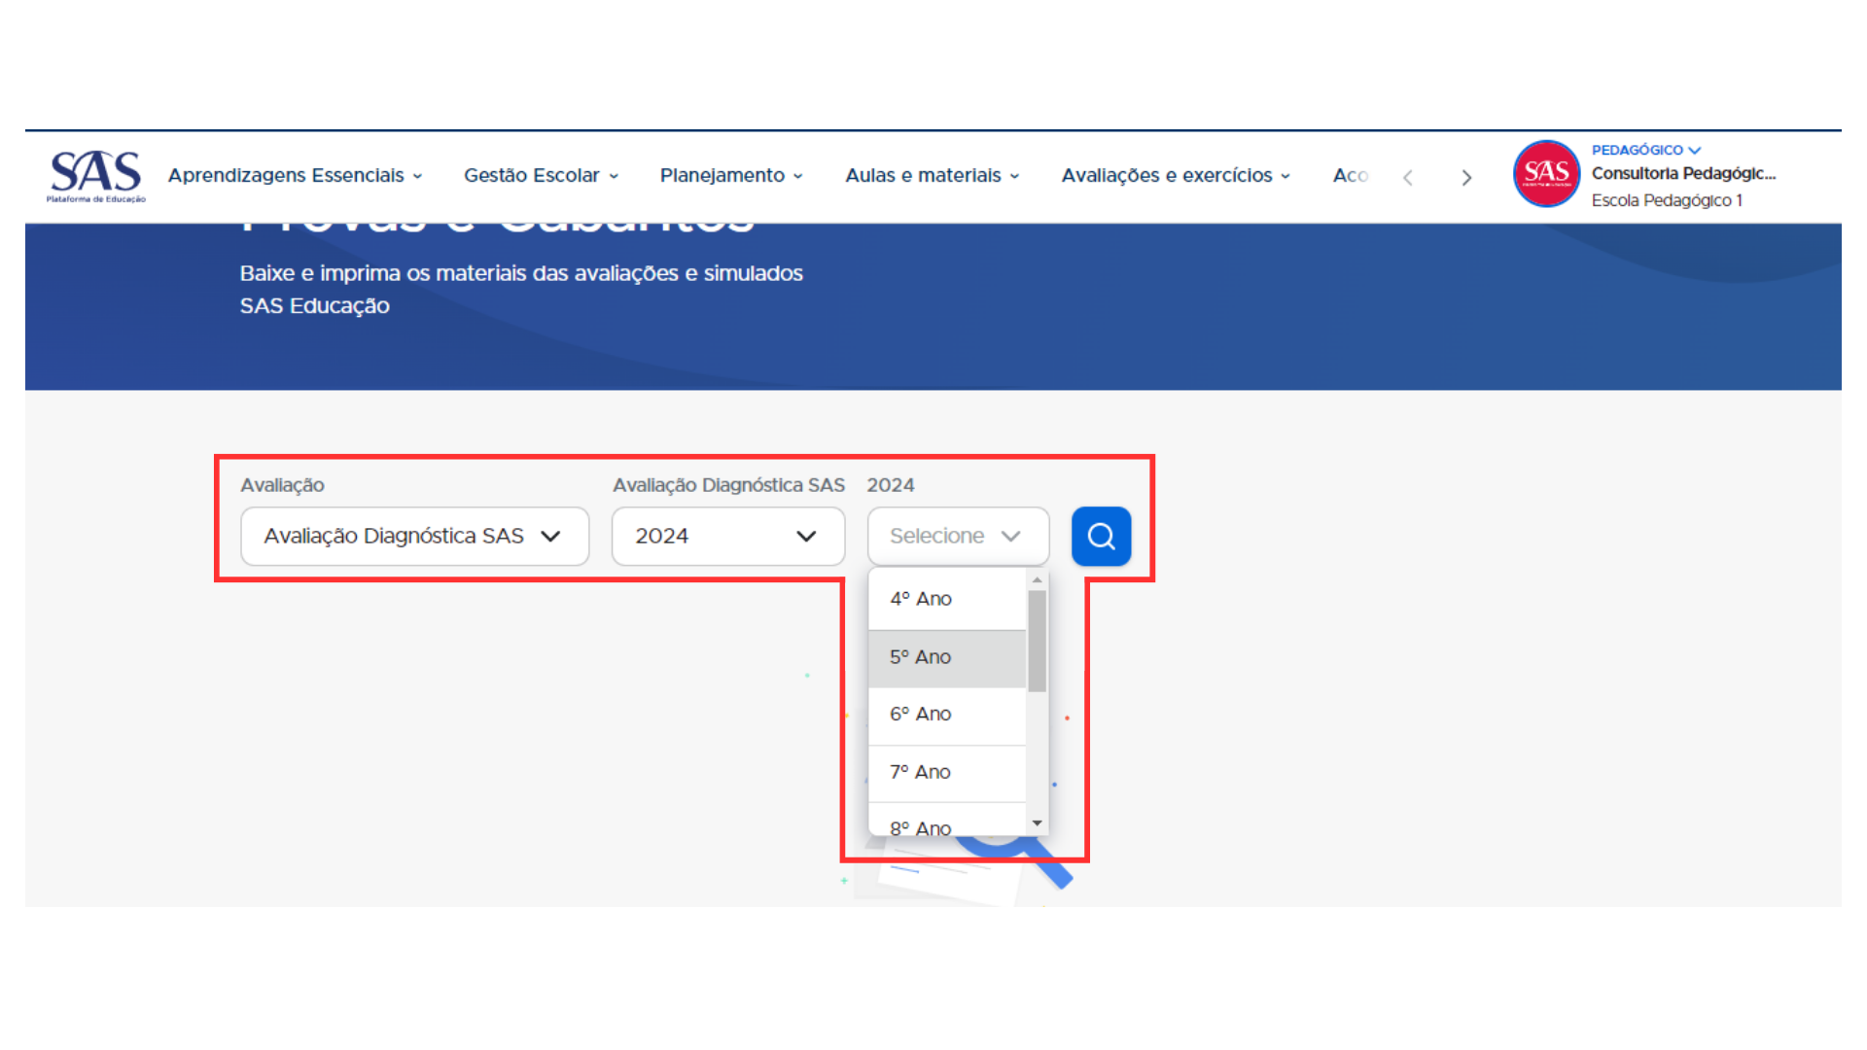
Task: Expand the PEDAGÓGICO profile dropdown
Action: pos(1645,150)
